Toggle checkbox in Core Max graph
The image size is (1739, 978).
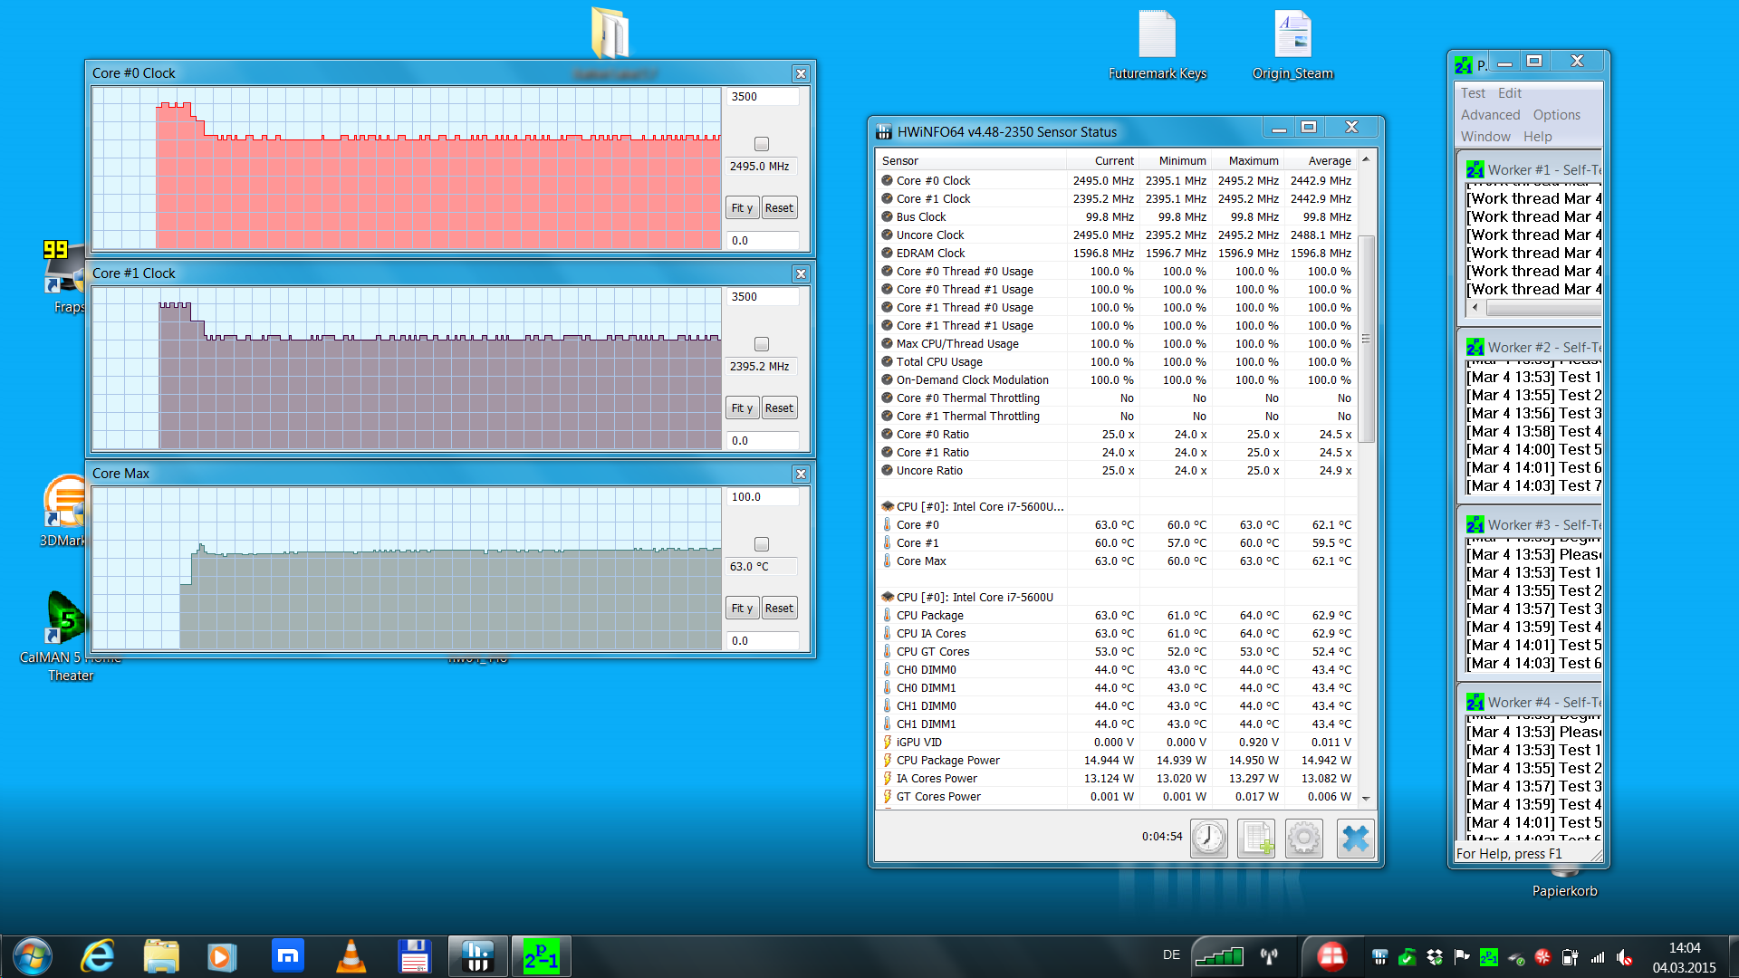tap(762, 544)
